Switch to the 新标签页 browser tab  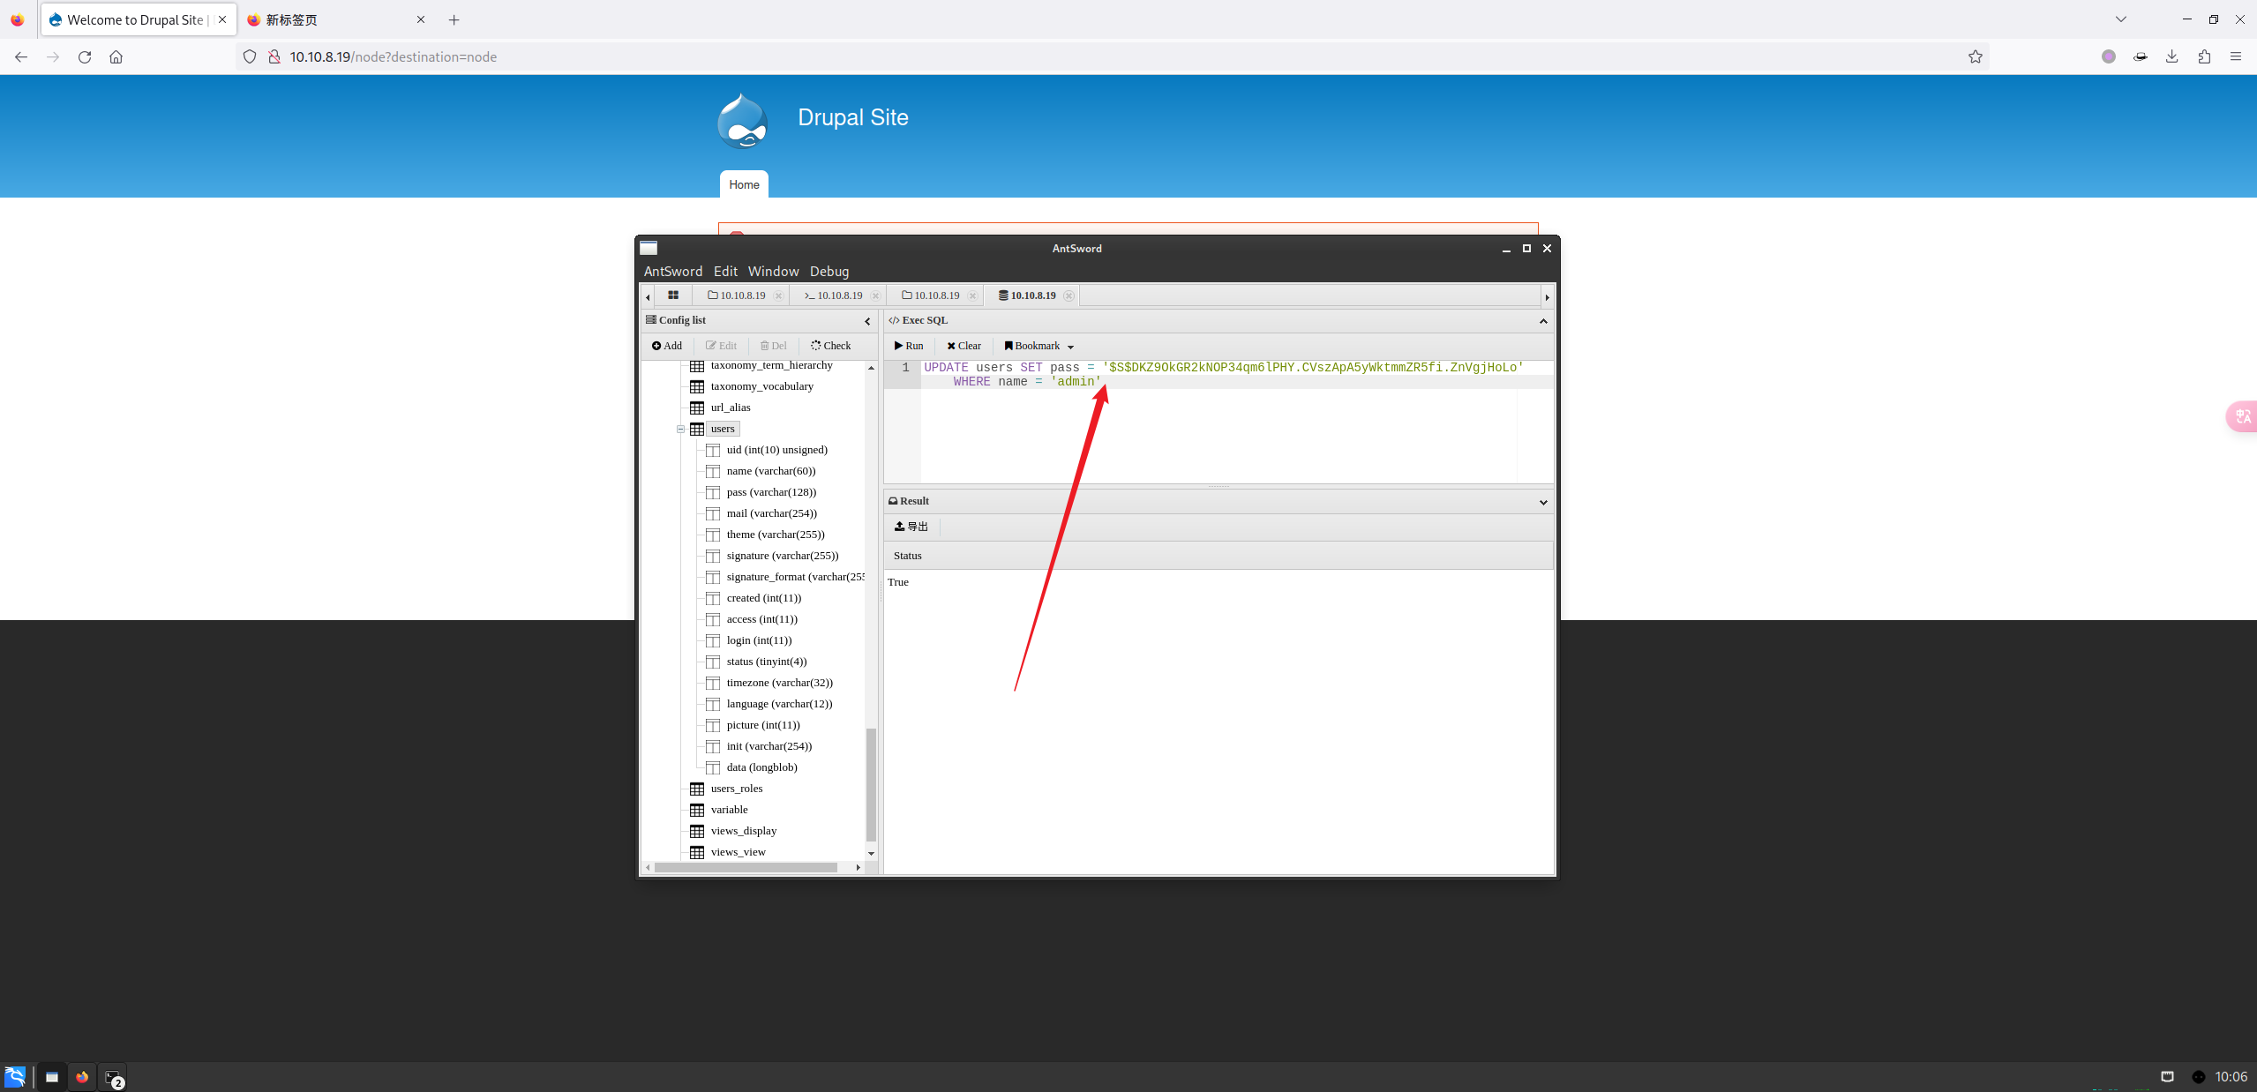tap(335, 19)
